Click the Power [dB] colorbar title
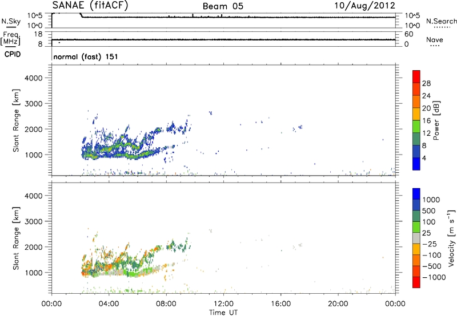 (x=436, y=120)
